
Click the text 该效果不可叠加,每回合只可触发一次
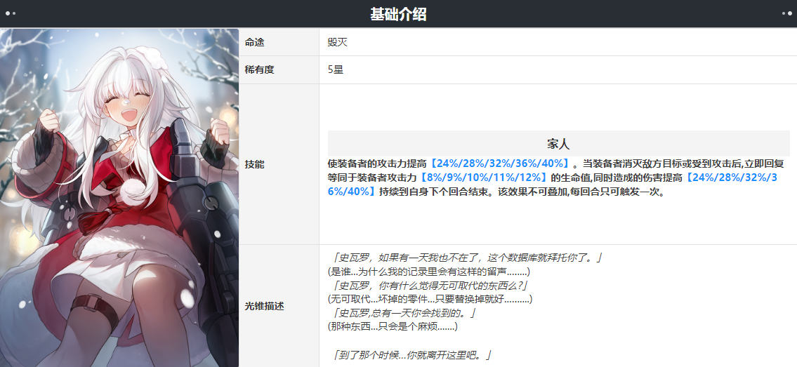581,192
